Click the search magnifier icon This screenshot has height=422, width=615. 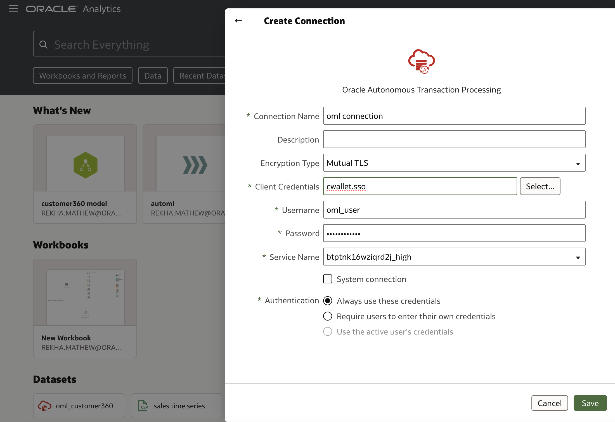pyautogui.click(x=43, y=44)
